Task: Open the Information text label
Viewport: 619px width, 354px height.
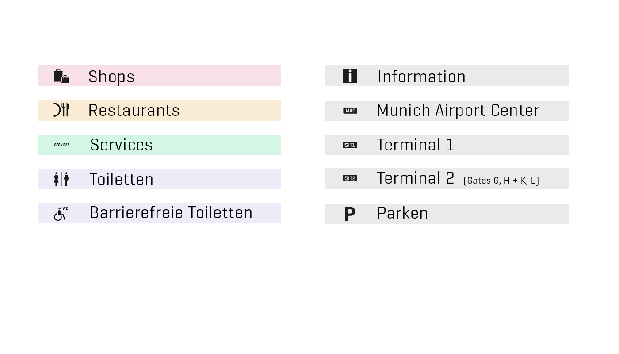Action: point(421,77)
